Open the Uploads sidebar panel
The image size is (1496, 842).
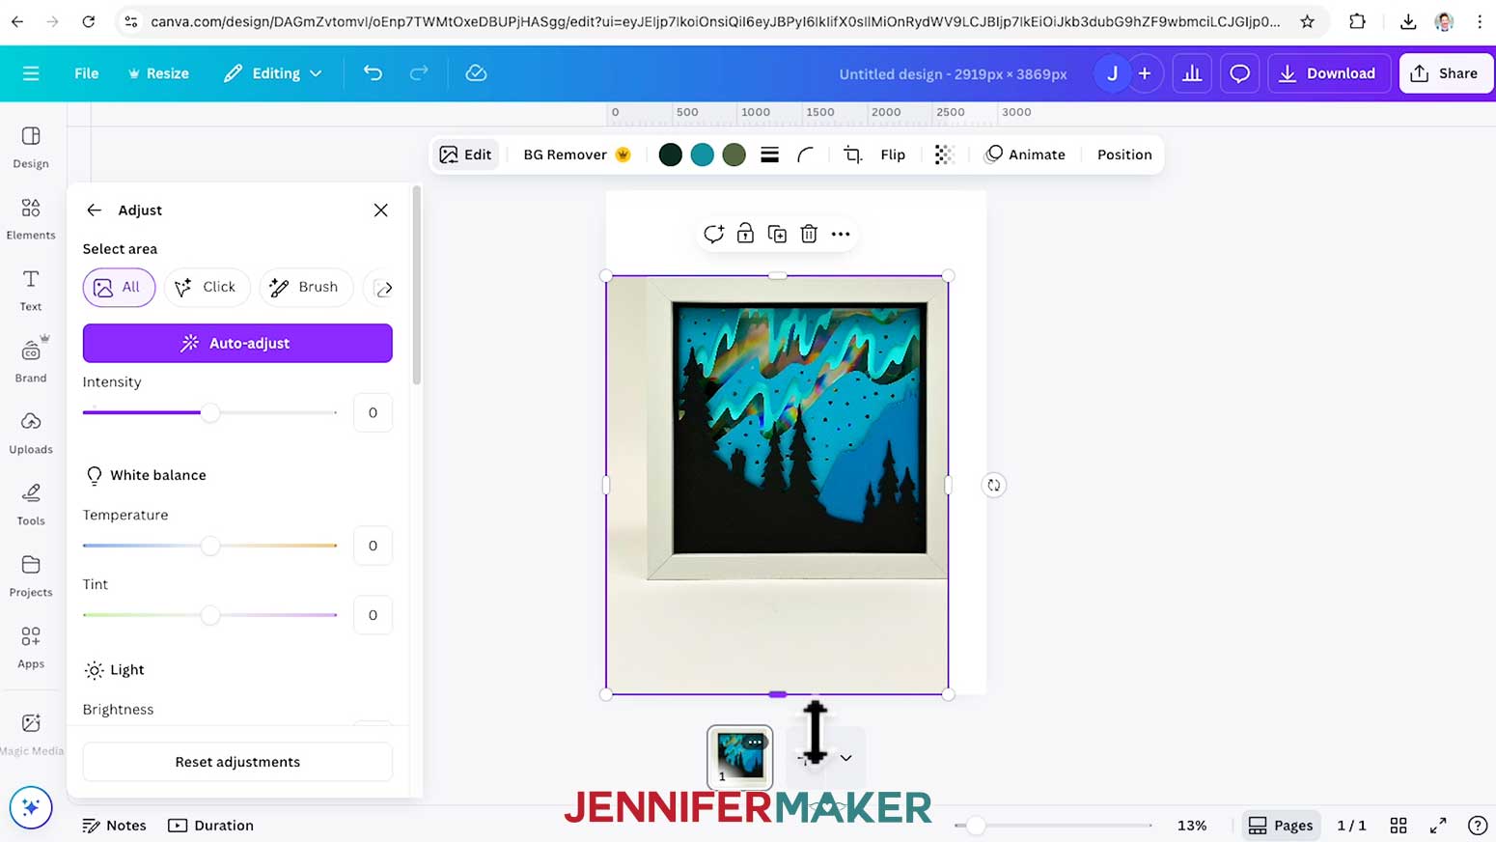[31, 434]
